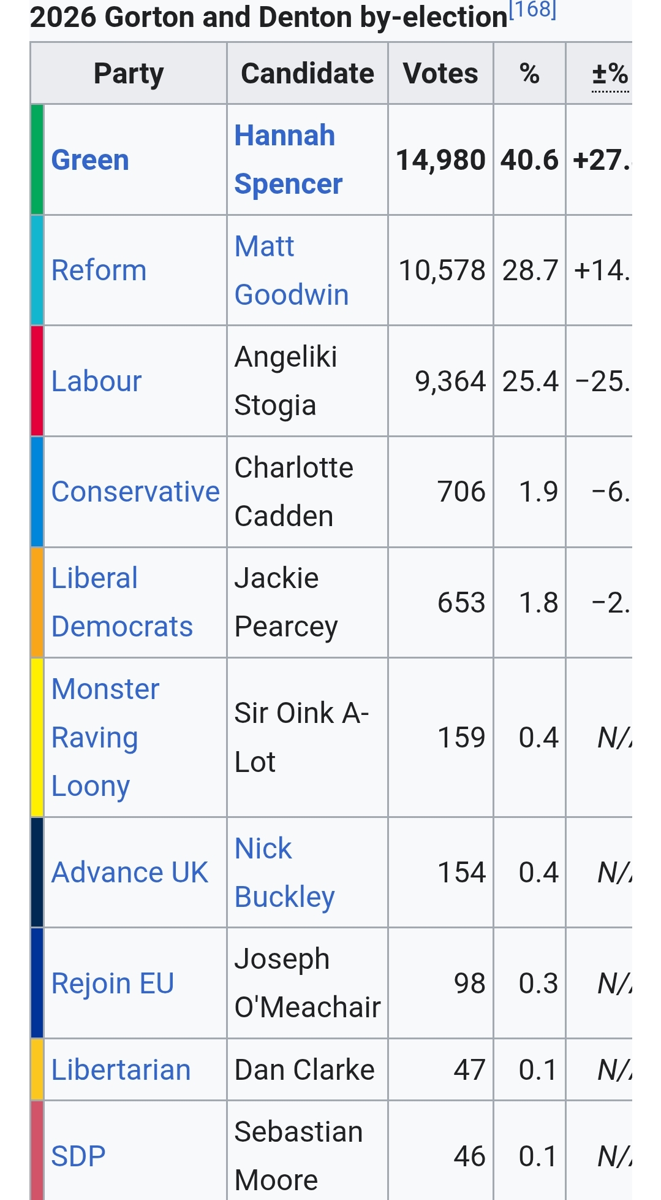Open citation reference 168
Screen dimensions: 661x1200
532,10
